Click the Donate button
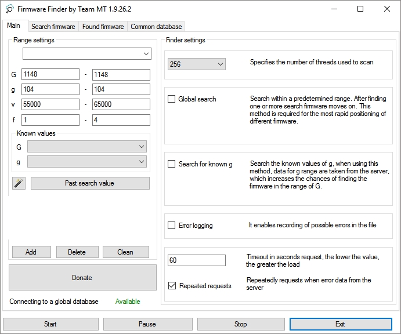Image resolution: width=401 pixels, height=334 pixels. pos(82,278)
